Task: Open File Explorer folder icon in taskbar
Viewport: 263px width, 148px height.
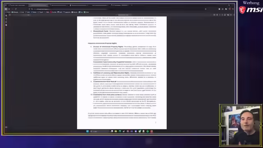Action: tap(116, 131)
